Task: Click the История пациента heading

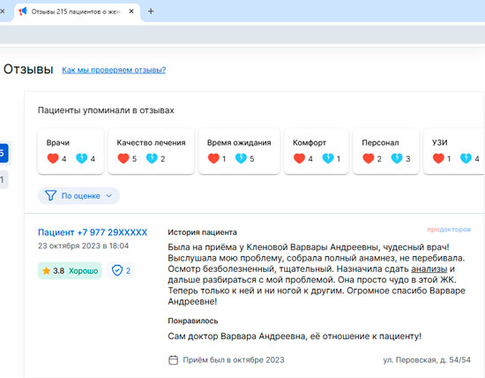Action: (x=202, y=232)
